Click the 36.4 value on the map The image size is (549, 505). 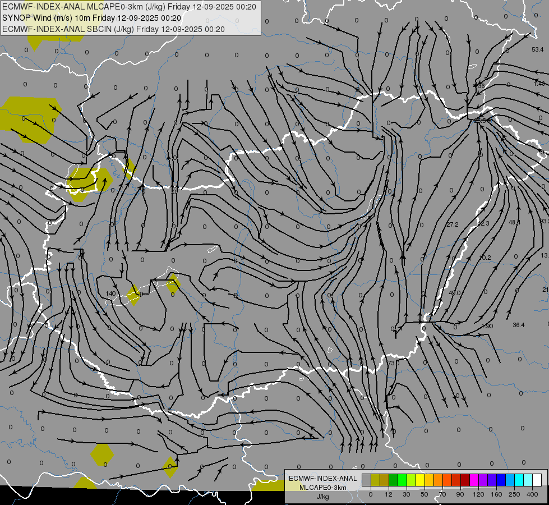(x=519, y=325)
